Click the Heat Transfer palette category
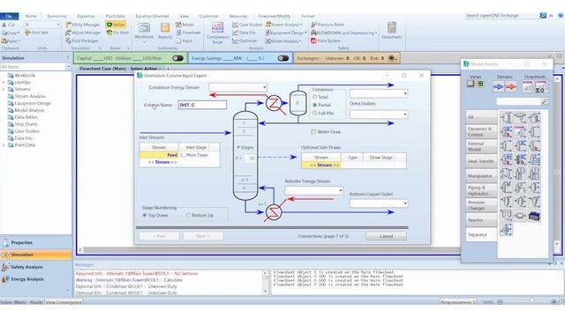 (x=480, y=161)
